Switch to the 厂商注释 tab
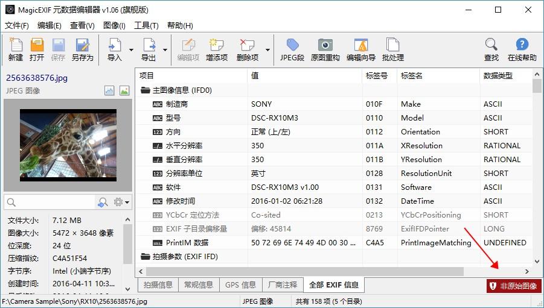 click(283, 284)
